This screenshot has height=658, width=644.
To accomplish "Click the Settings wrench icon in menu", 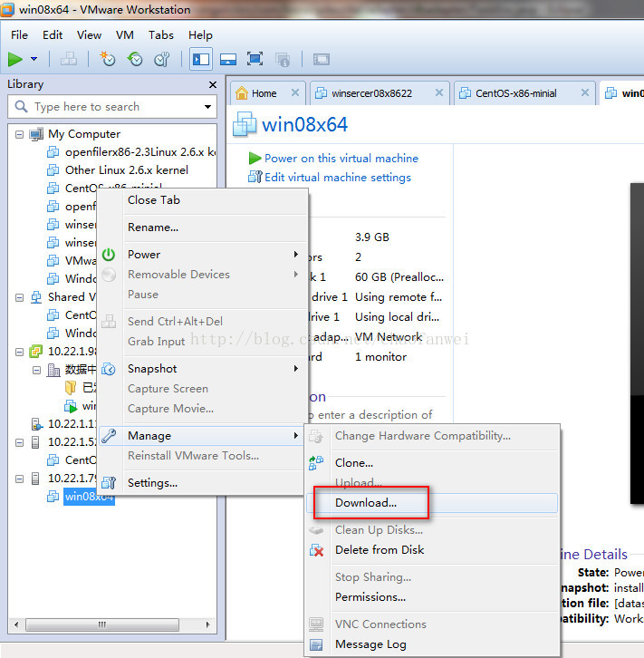I will tap(109, 483).
